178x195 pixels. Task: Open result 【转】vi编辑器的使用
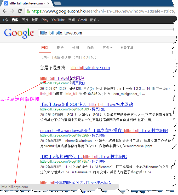(x=84, y=157)
